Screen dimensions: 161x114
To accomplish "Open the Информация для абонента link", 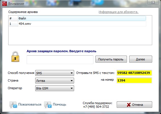I will (118, 12).
